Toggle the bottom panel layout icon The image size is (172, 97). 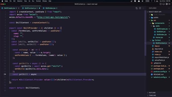coord(164,4)
